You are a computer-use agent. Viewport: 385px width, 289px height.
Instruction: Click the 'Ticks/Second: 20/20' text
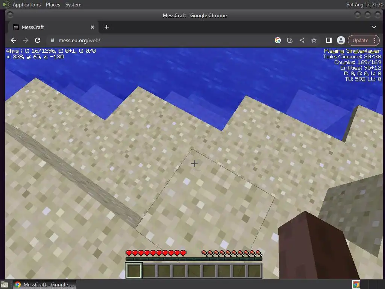(x=352, y=56)
